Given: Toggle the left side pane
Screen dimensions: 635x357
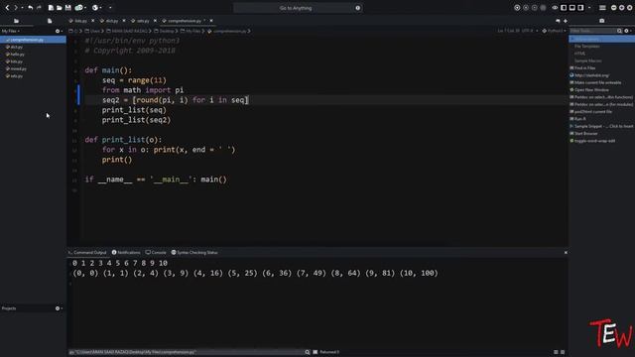Looking at the screenshot, I should [x=564, y=8].
